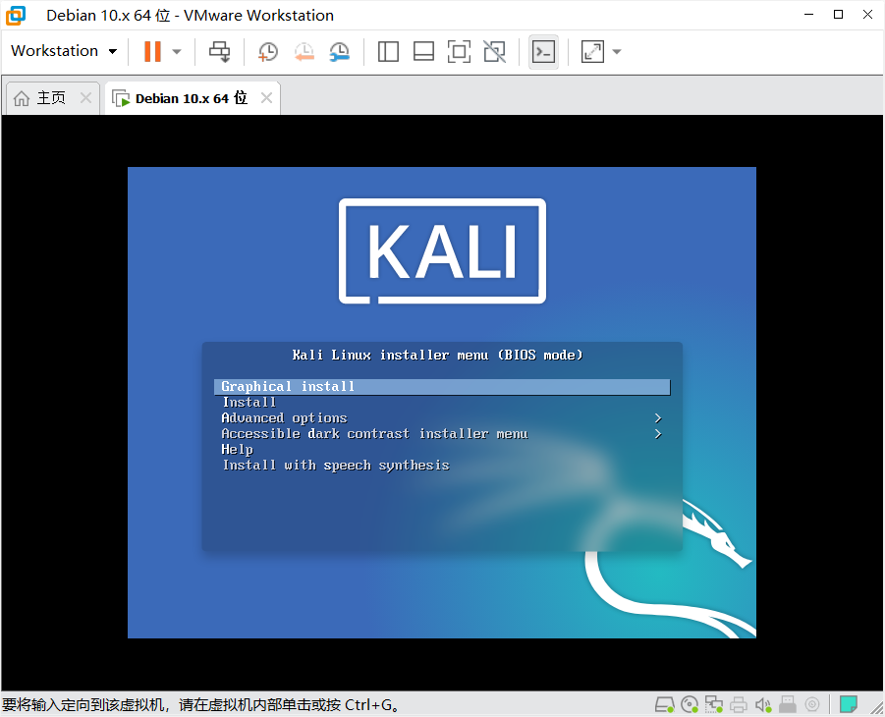Pause the virtual machine
Screen dimensions: 885x717
pos(152,51)
